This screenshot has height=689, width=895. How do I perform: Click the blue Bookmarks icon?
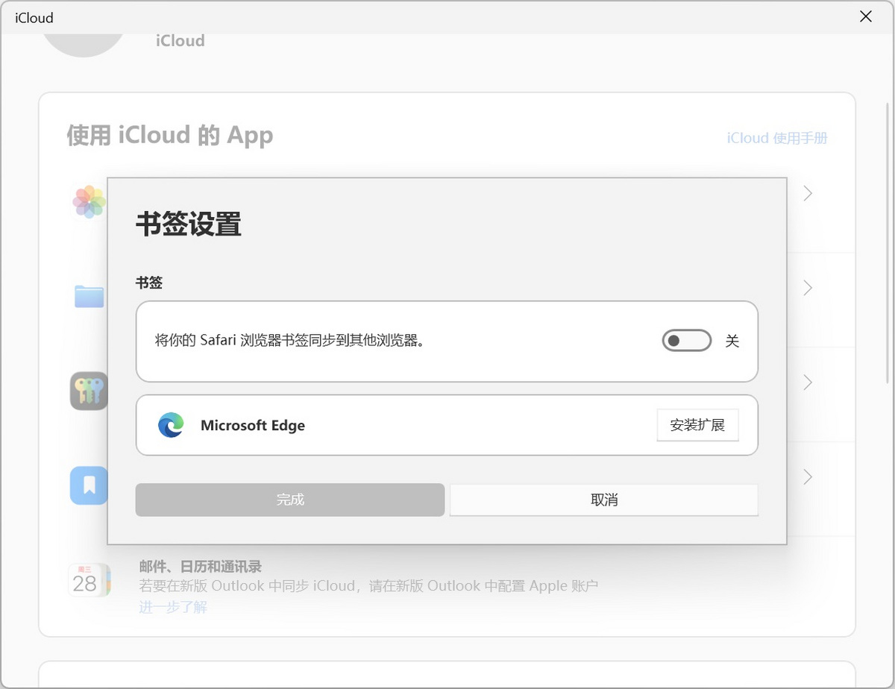click(88, 485)
